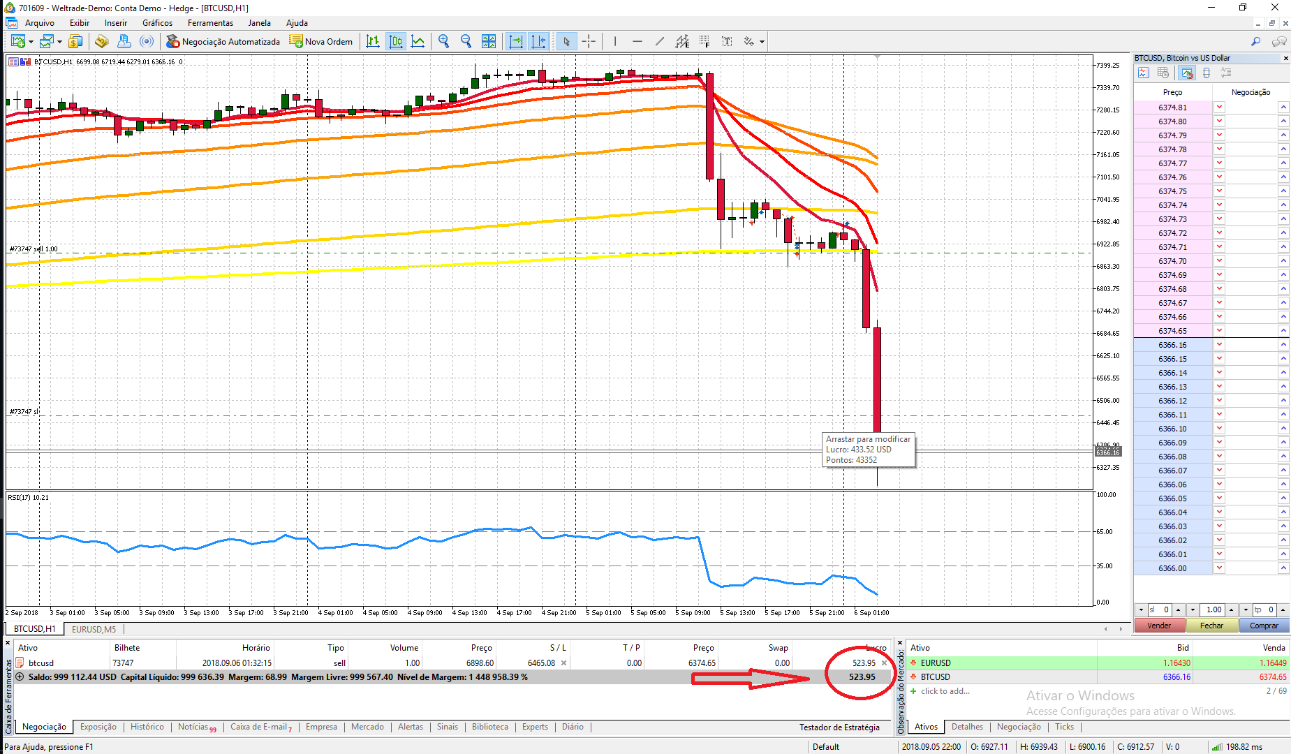The height and width of the screenshot is (754, 1291).
Task: Open the Exibir menu
Action: (80, 23)
